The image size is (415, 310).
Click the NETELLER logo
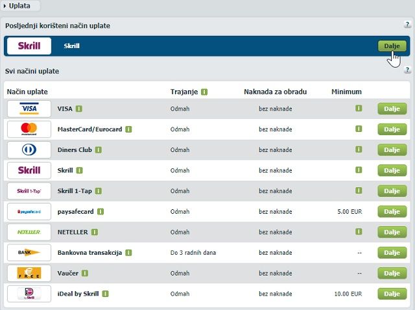[29, 232]
